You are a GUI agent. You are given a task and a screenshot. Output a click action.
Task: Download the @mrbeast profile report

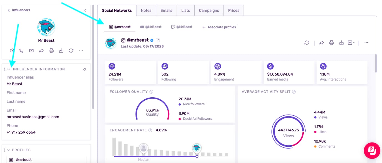(341, 43)
